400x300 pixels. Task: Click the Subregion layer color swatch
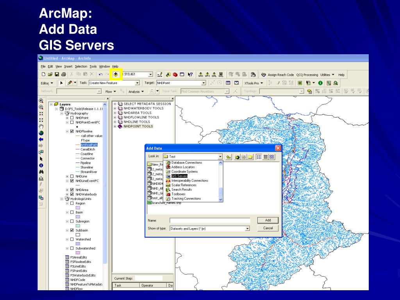point(78,226)
